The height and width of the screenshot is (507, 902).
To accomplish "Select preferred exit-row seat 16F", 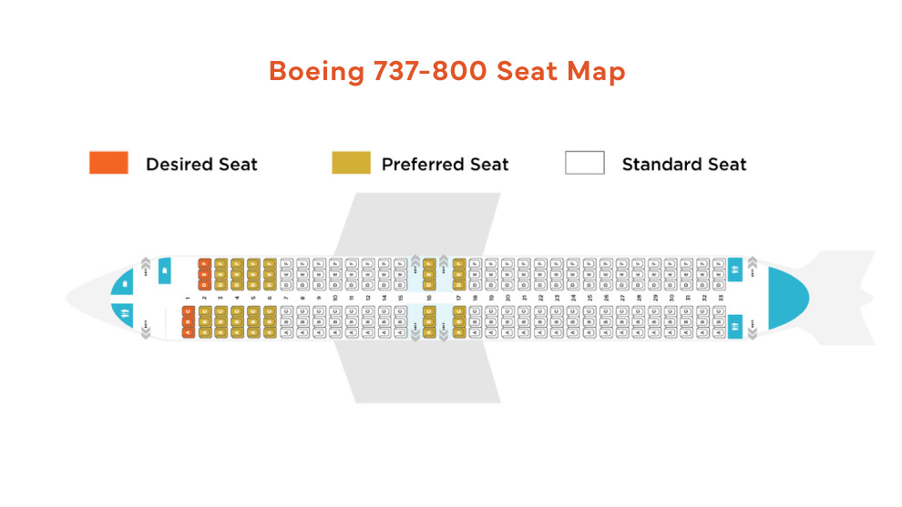I will pos(428,264).
